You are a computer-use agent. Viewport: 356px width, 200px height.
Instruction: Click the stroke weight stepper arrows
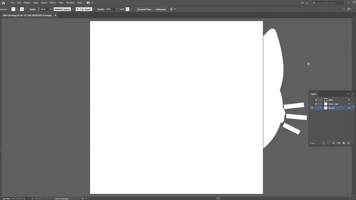[x=38, y=9]
